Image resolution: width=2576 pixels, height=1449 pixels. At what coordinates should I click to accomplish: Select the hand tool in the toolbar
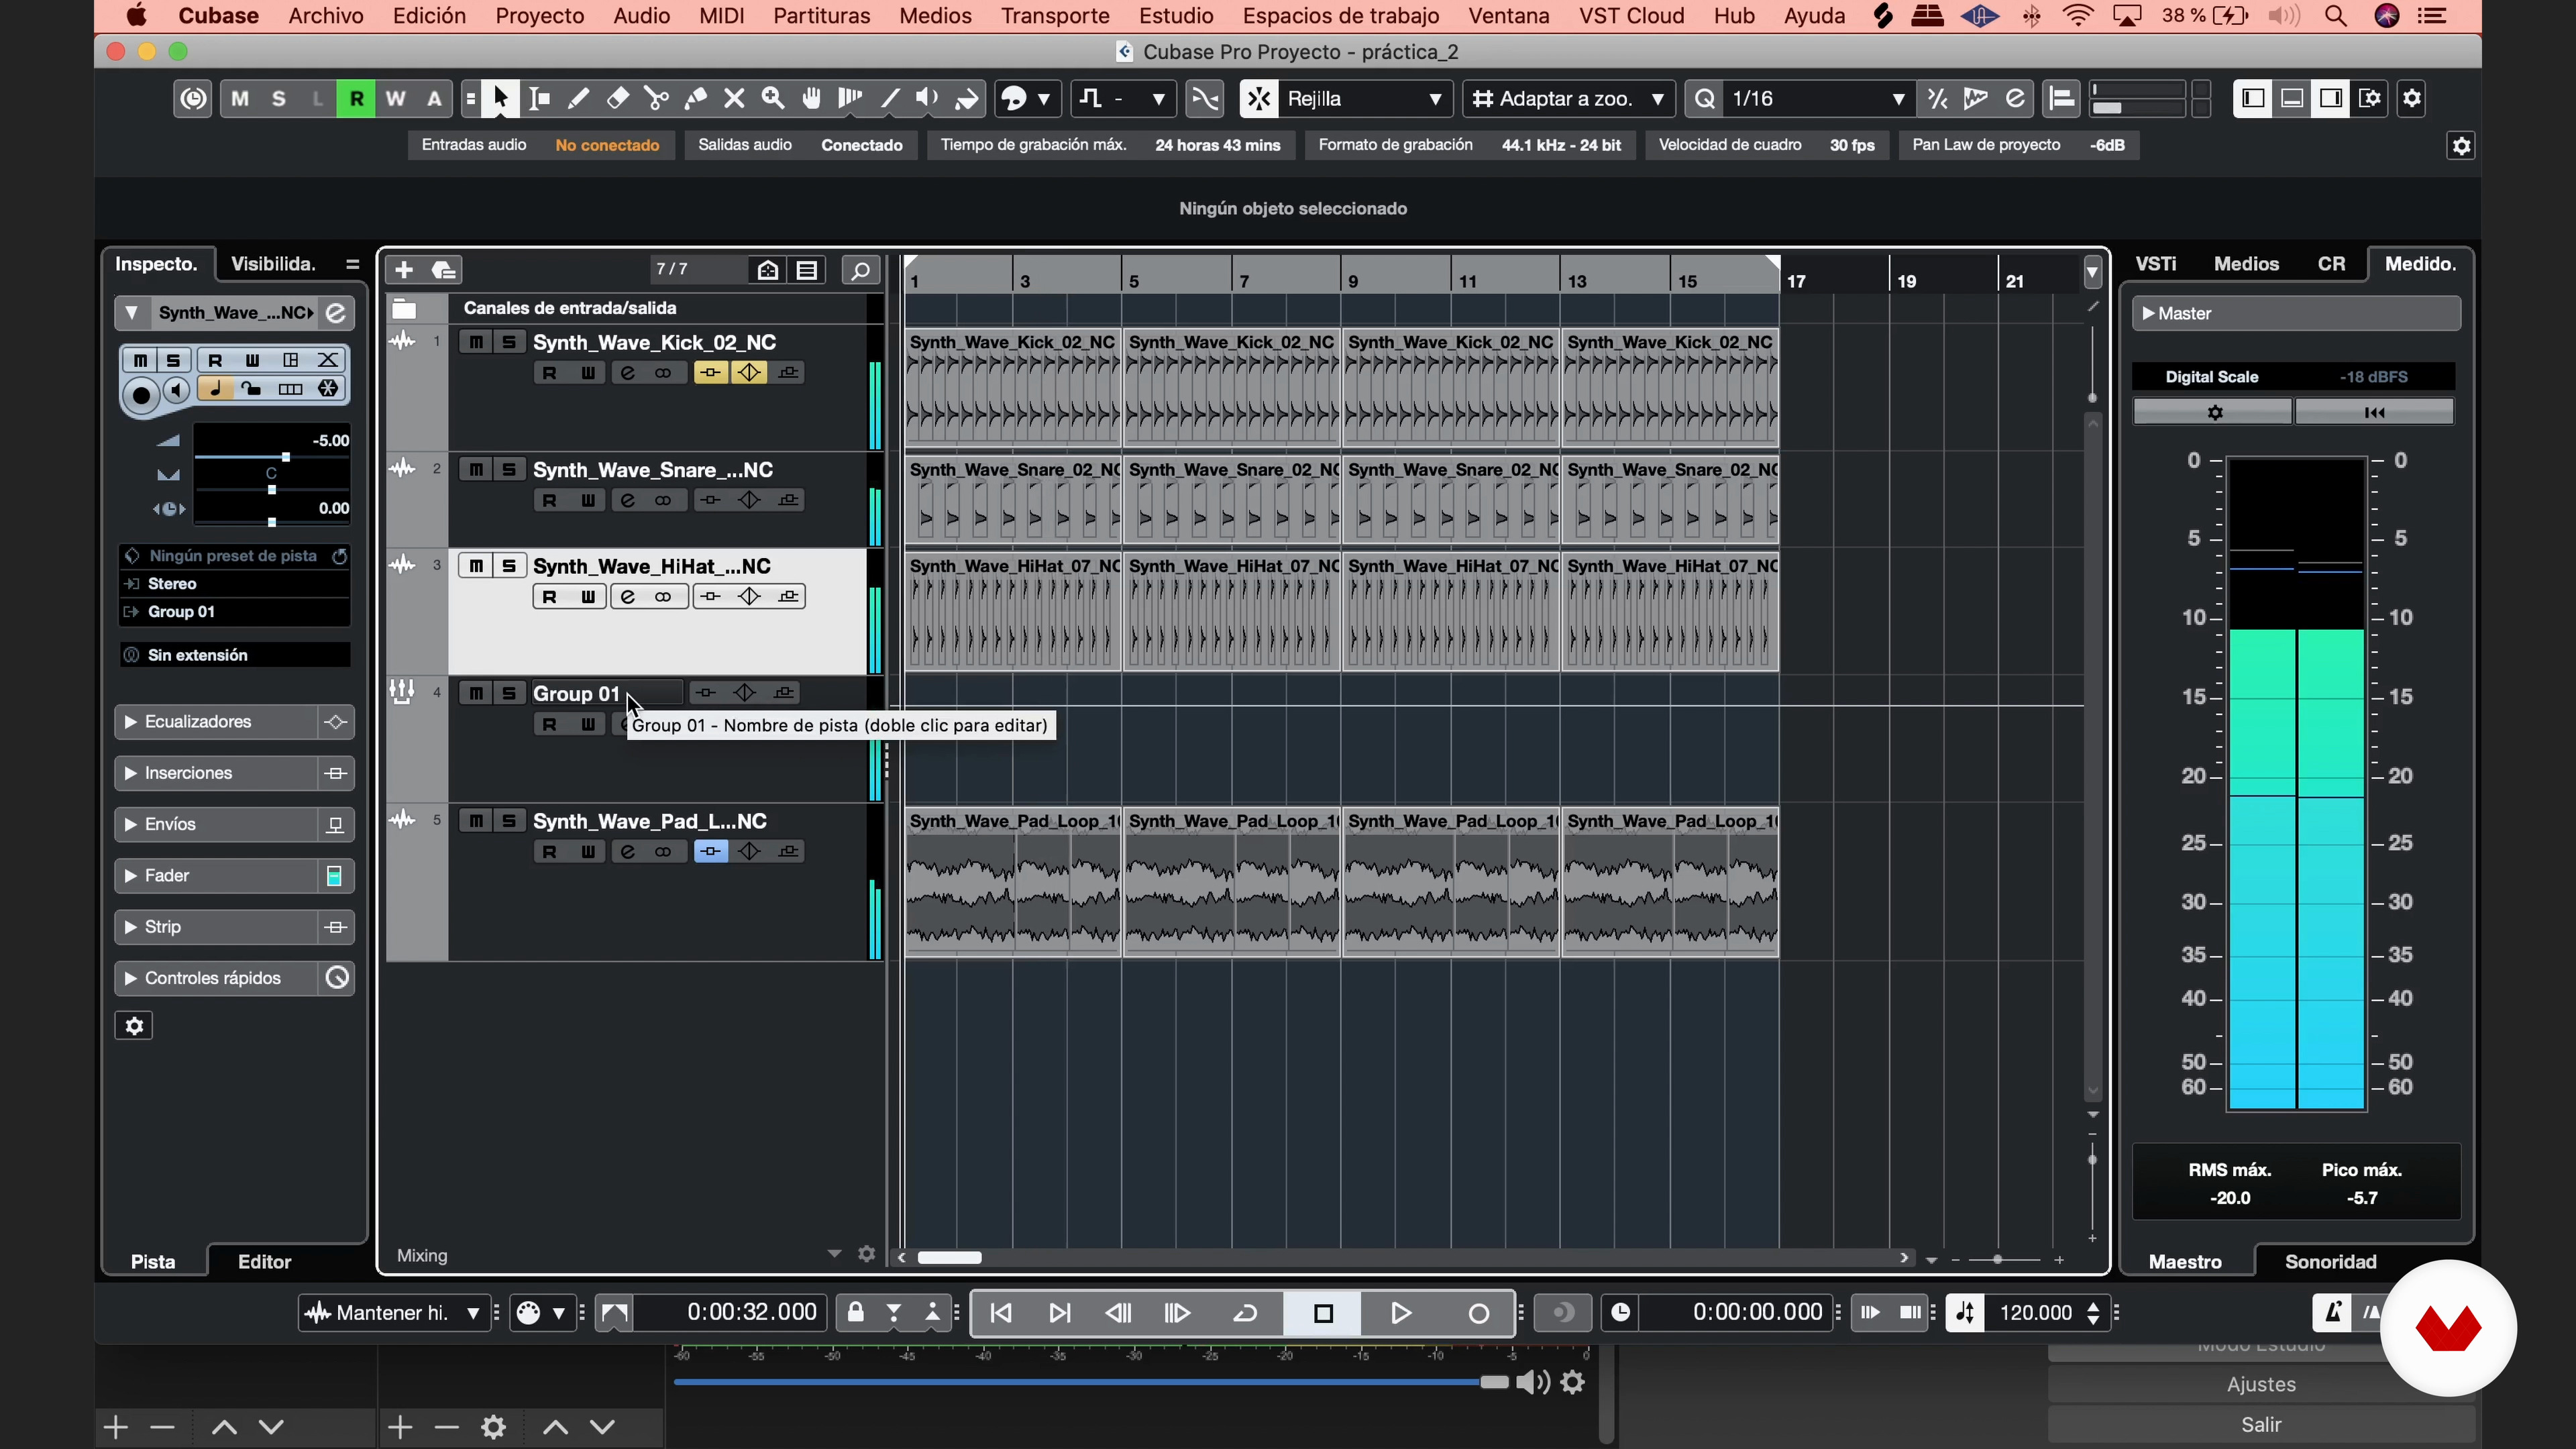click(x=812, y=98)
